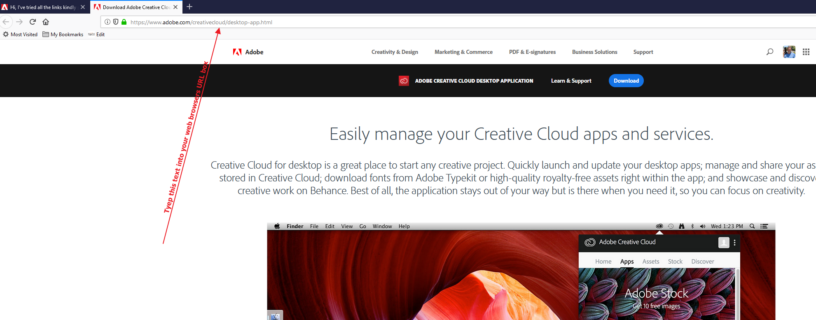
Task: Switch to 'Hi, I've tried all the links' tab
Action: point(43,7)
